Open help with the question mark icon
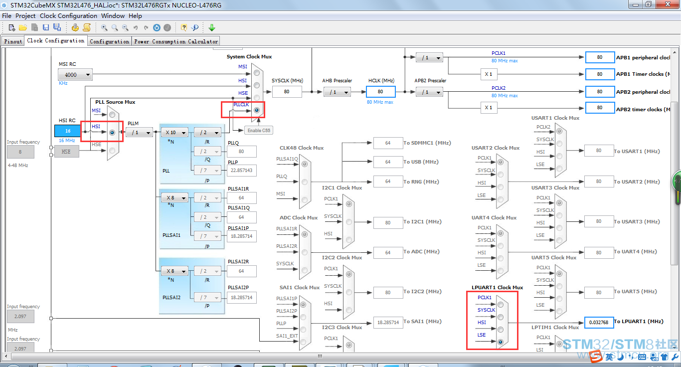The height and width of the screenshot is (367, 681). [x=184, y=28]
